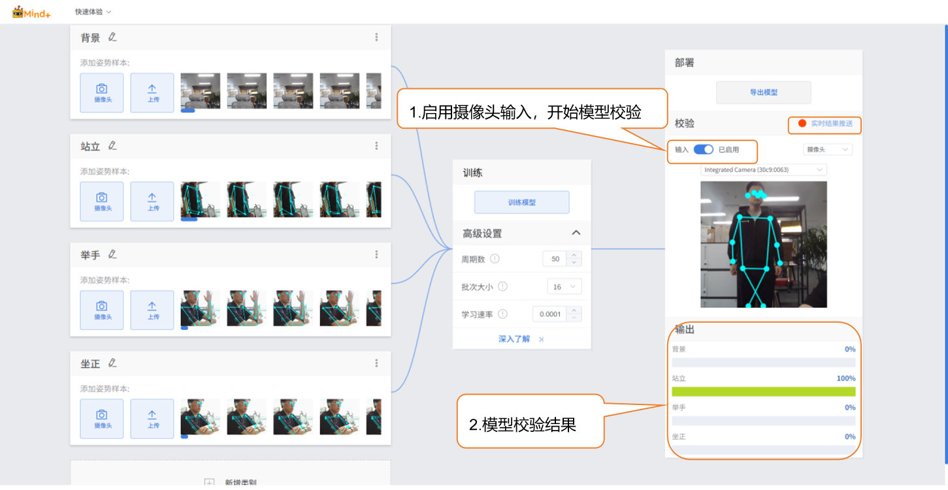Screen dimensions: 948x490
Task: Click the Mind+ logo
Action: 31,12
